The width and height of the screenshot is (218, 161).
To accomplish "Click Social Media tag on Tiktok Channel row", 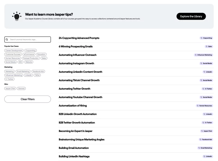I will pos(206,80).
